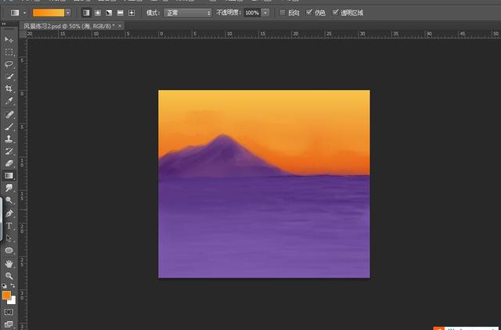Expand the opacity 100% slider arrow
Image resolution: width=501 pixels, height=330 pixels.
(265, 13)
